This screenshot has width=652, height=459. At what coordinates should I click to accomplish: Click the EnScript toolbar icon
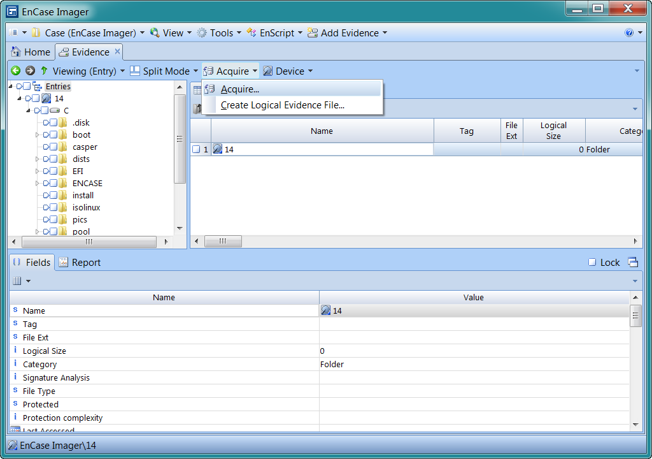coord(252,33)
